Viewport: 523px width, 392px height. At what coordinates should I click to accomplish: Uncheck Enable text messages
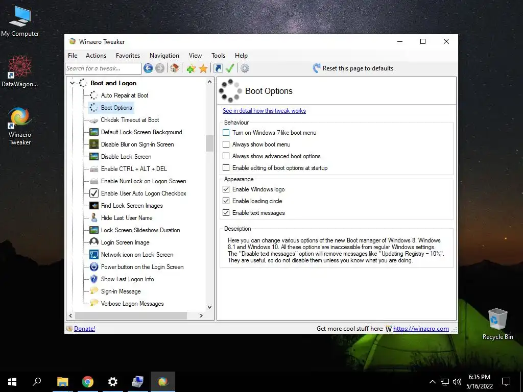coord(226,213)
